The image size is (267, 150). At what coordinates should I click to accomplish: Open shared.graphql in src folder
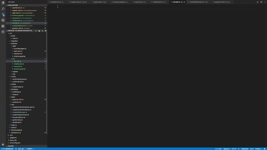(x=16, y=130)
